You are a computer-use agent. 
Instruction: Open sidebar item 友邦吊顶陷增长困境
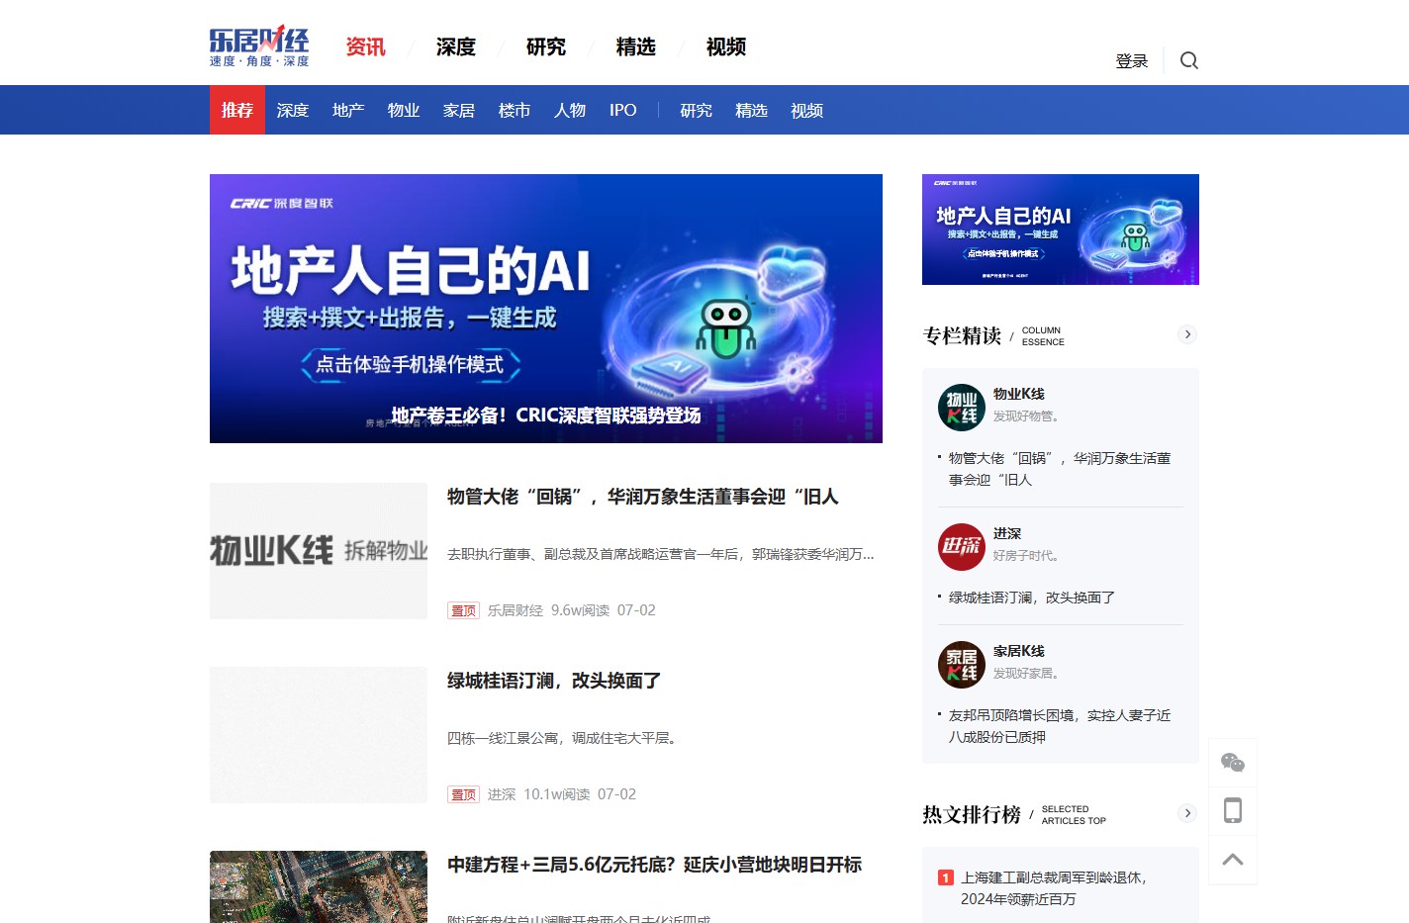click(1060, 726)
